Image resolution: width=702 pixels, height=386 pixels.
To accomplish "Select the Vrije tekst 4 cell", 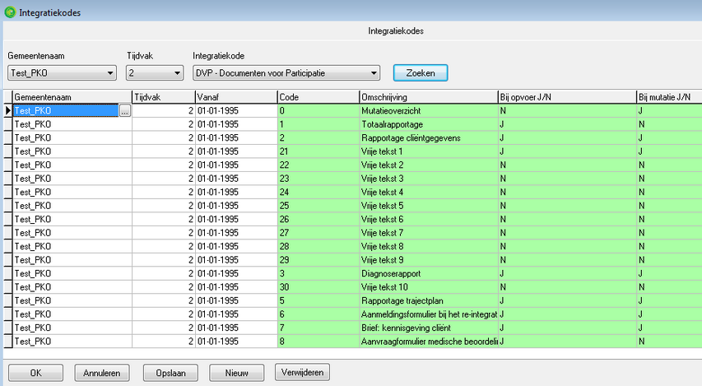I will point(429,192).
